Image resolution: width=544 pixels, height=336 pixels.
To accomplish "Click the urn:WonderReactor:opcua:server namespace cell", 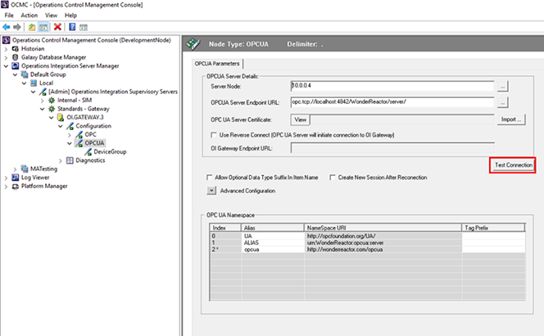I will click(x=383, y=243).
